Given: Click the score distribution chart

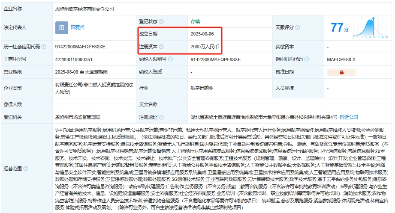Looking at the screenshot, I should 371,28.
